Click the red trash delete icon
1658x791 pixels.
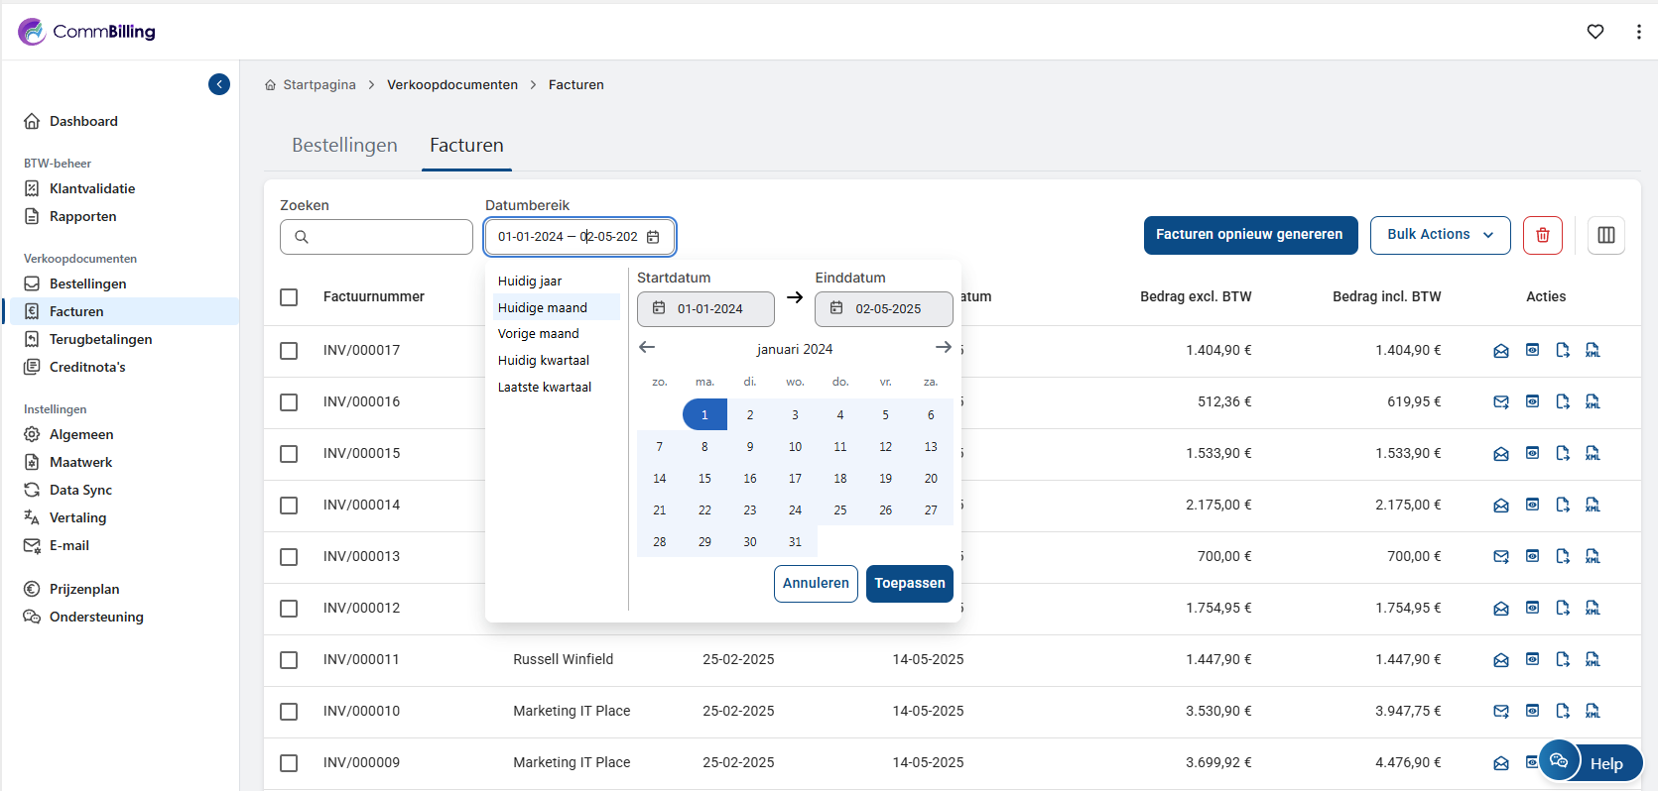[x=1542, y=235]
